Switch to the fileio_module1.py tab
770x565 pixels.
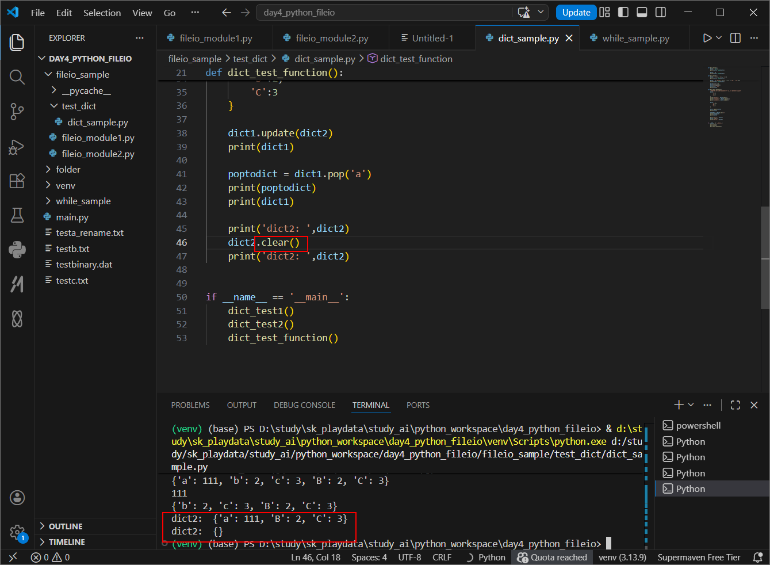(216, 38)
